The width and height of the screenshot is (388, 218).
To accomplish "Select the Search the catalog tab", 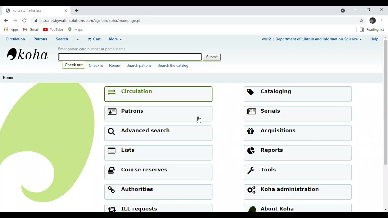I will pyautogui.click(x=173, y=65).
